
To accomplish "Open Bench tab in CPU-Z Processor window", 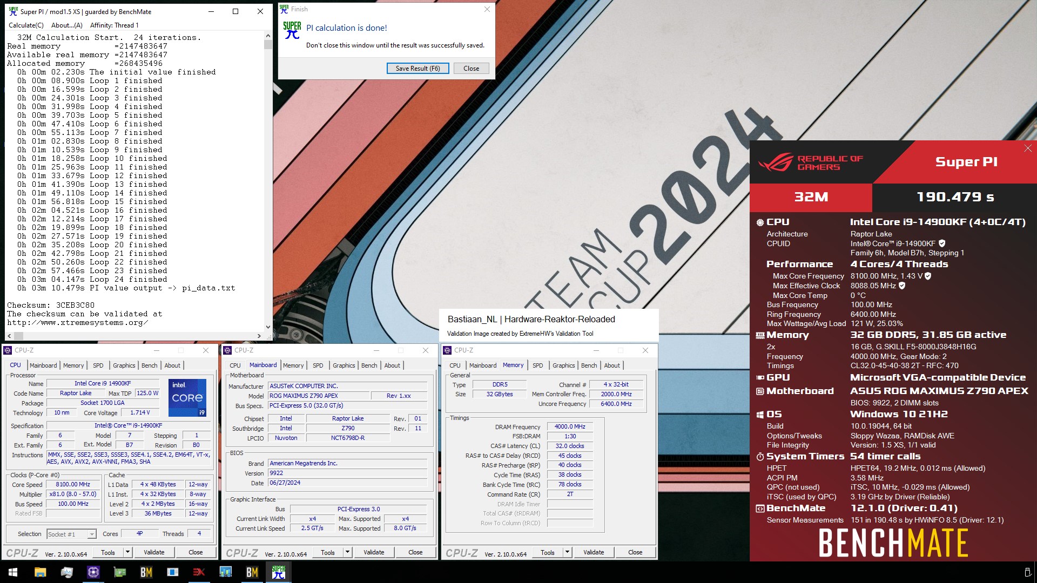I will 150,365.
